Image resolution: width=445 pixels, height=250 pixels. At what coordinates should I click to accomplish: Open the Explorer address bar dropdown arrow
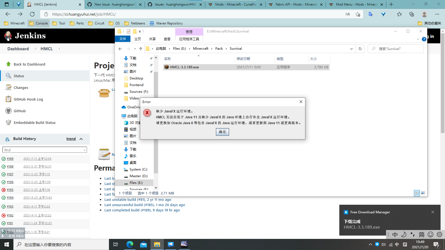coord(351,49)
